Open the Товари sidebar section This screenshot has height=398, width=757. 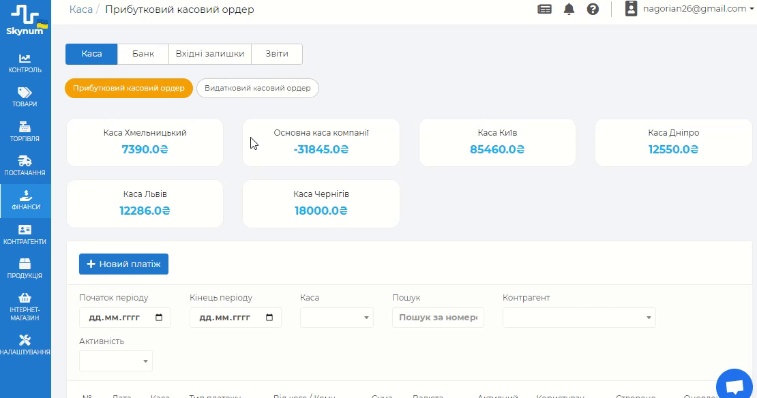coord(25,97)
